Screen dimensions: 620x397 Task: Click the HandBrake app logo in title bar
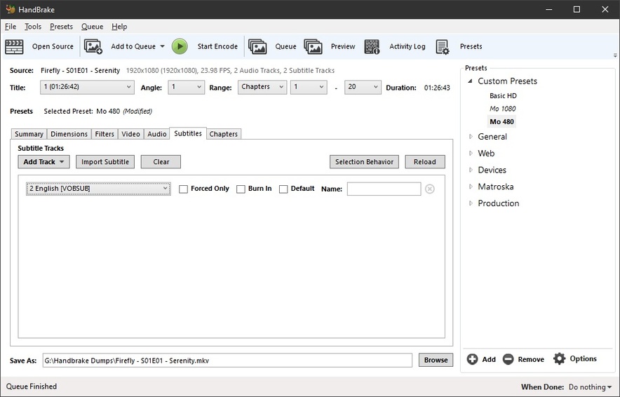pos(11,9)
